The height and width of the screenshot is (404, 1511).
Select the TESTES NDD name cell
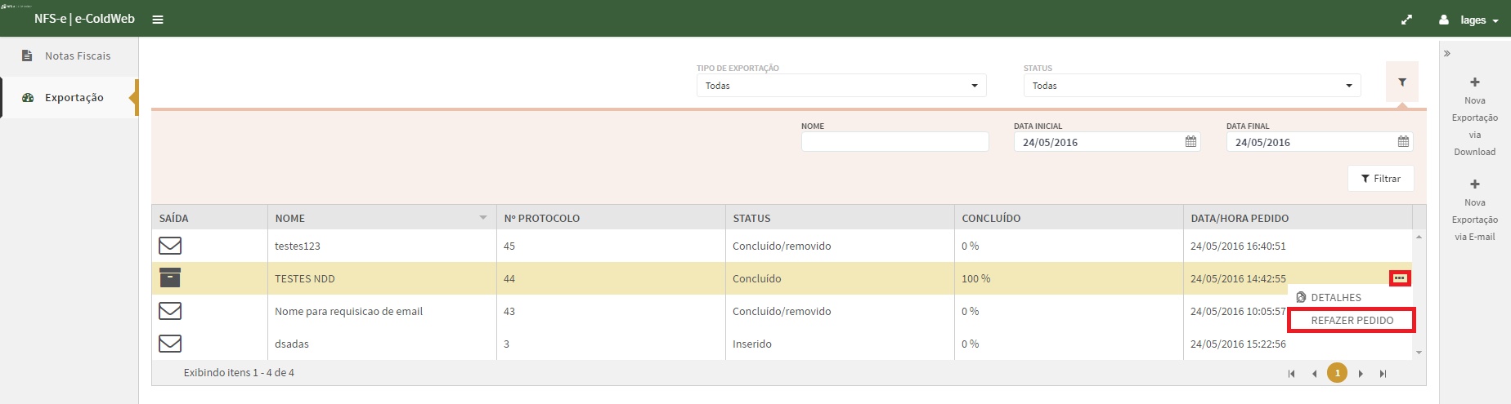382,278
